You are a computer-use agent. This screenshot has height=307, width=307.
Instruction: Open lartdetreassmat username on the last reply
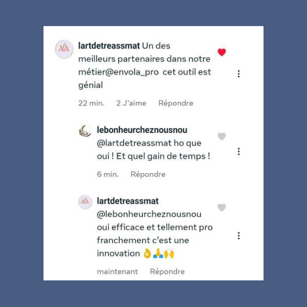(x=127, y=201)
